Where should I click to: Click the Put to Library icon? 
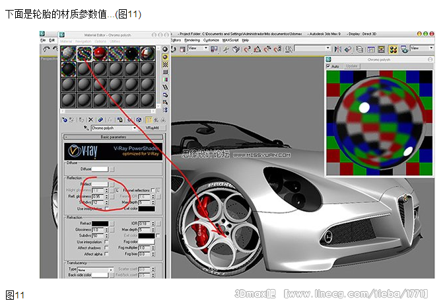point(120,120)
